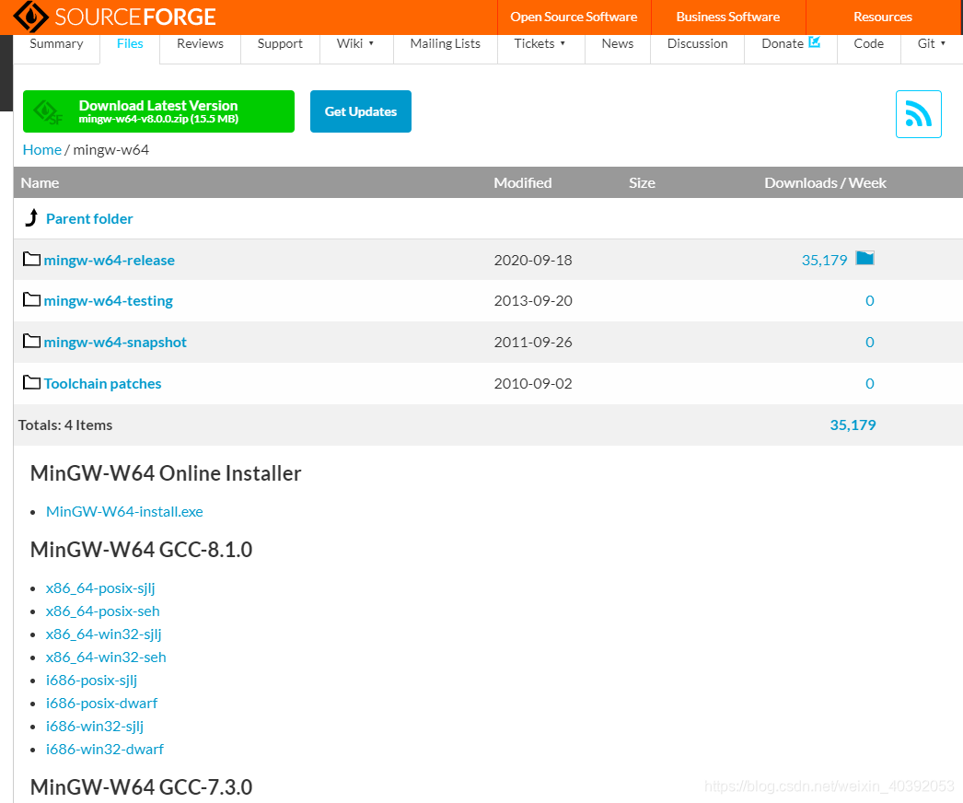This screenshot has height=803, width=963.
Task: Go to the Mailing Lists tab
Action: (446, 43)
